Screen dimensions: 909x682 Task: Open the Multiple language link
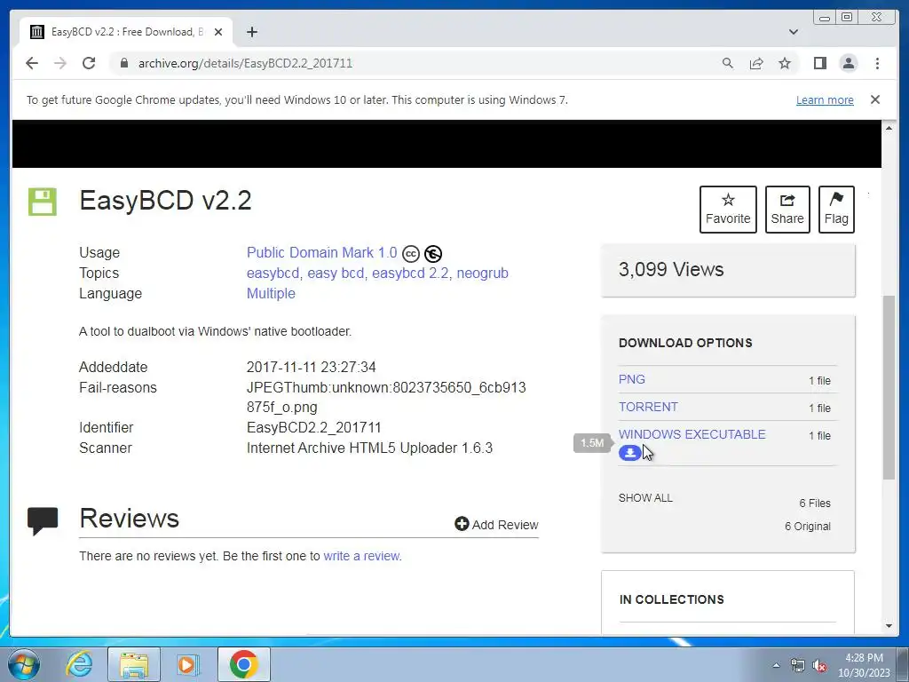(271, 293)
